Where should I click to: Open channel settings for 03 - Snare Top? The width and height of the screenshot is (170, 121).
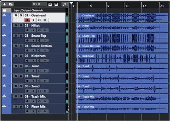39,40
